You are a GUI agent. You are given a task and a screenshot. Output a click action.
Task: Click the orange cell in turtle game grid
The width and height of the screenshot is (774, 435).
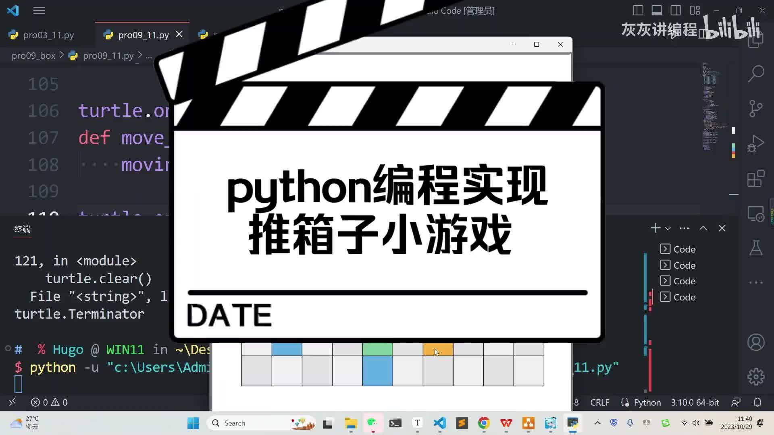[438, 349]
